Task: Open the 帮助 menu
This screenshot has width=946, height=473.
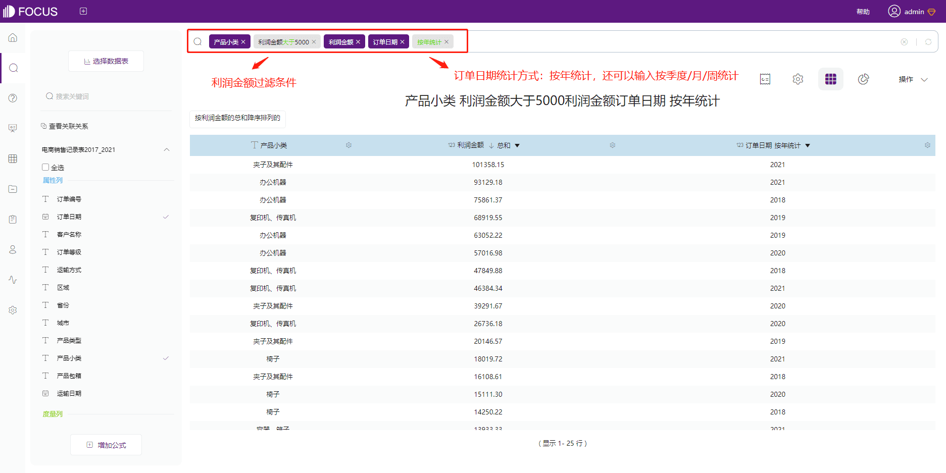Action: pyautogui.click(x=863, y=12)
